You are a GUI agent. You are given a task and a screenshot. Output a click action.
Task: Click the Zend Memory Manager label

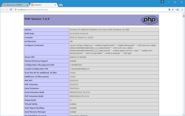tap(35, 112)
